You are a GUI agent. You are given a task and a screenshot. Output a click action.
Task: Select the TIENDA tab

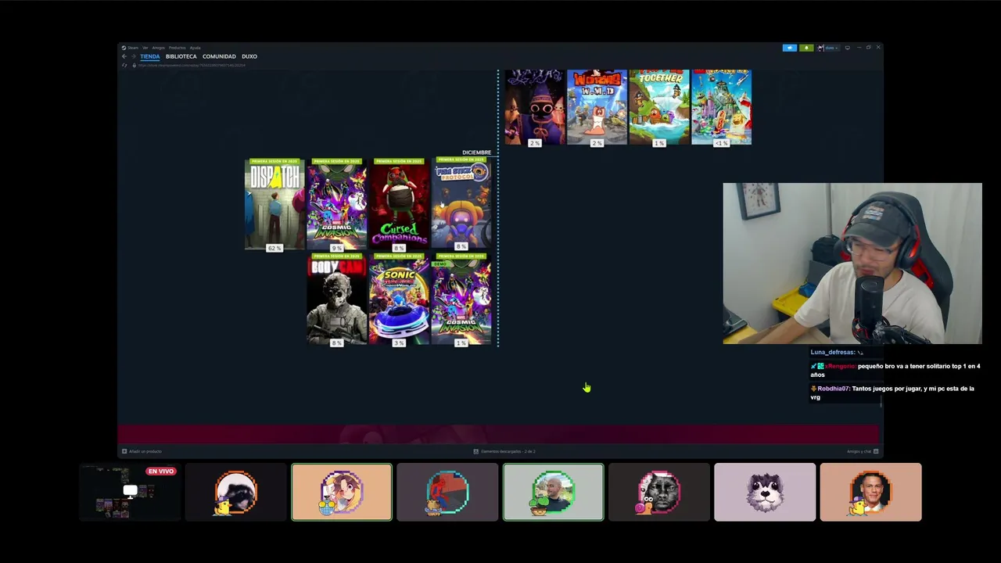tap(149, 56)
